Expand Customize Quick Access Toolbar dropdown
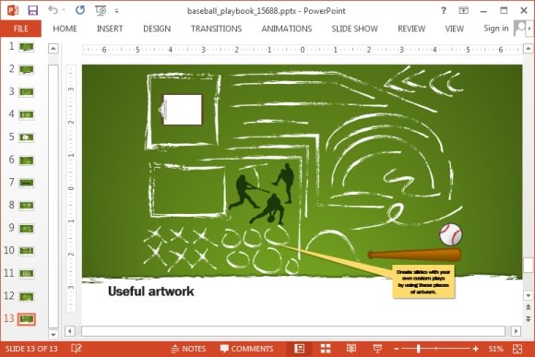The width and height of the screenshot is (535, 357). coord(117,11)
